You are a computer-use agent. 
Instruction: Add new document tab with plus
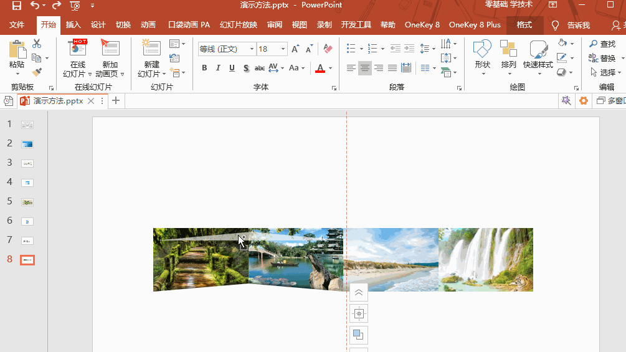(116, 100)
